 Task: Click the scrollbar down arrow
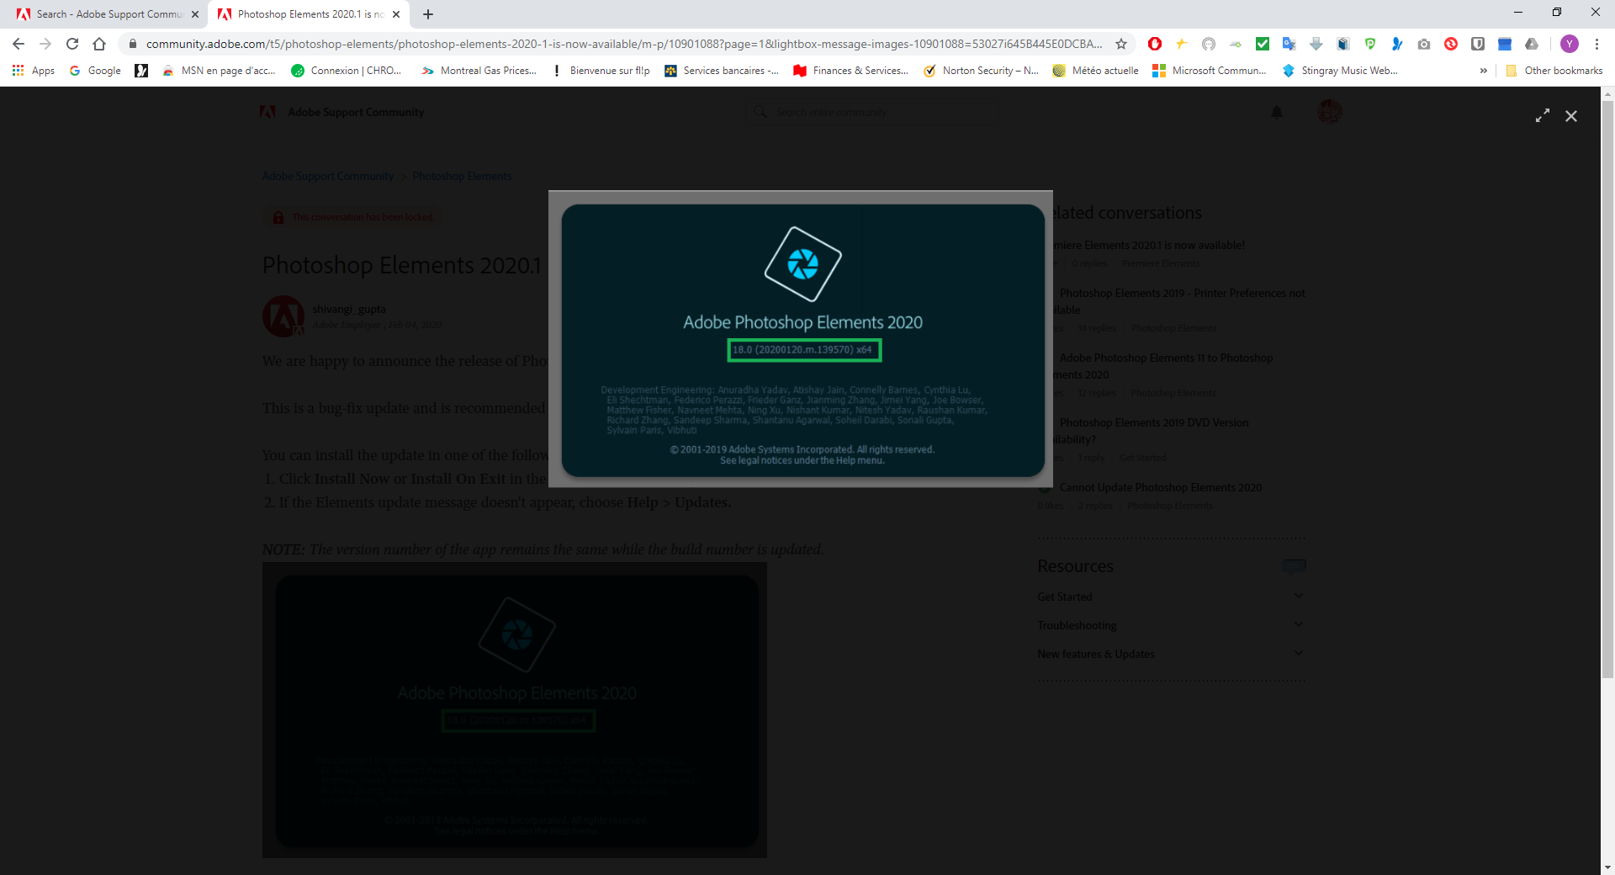1607,867
